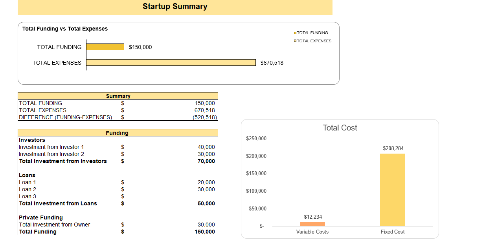Screen dimensions: 485x241
Task: Select the Funding table header
Action: tap(118, 133)
